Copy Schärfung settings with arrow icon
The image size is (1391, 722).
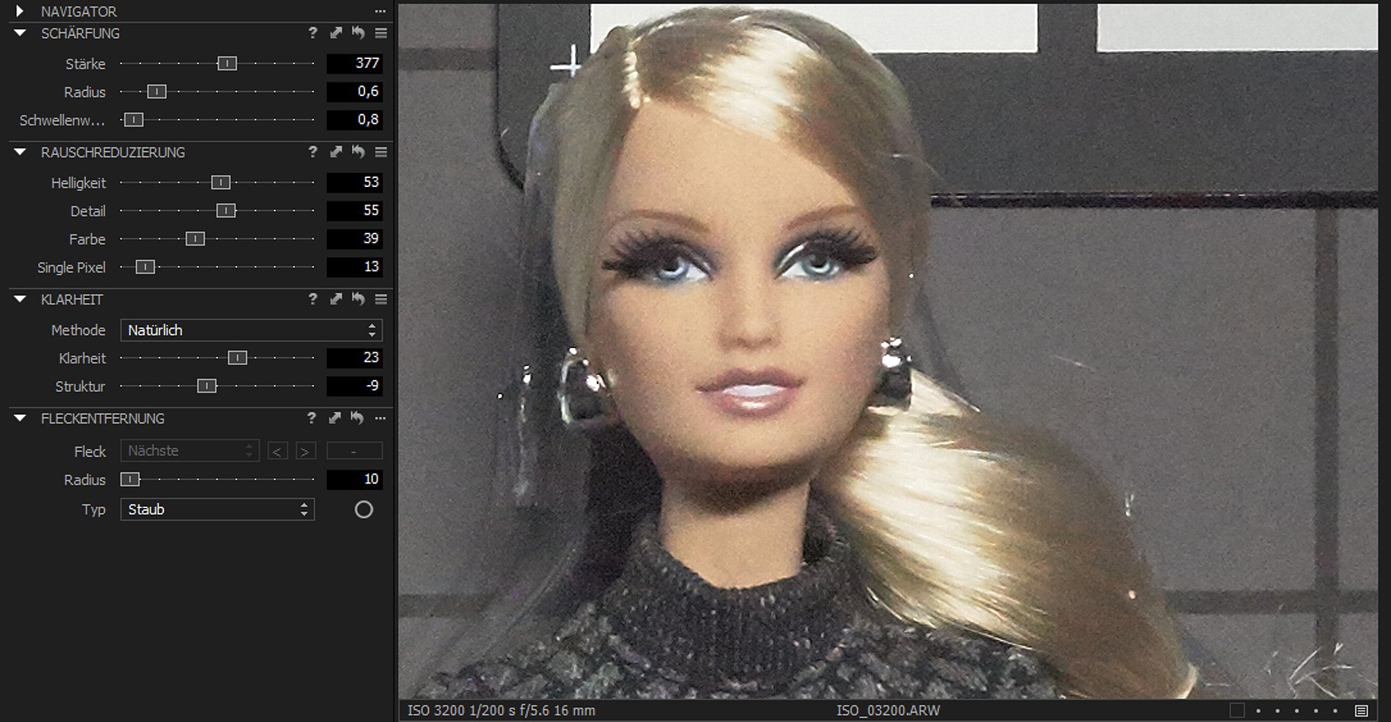coord(336,33)
